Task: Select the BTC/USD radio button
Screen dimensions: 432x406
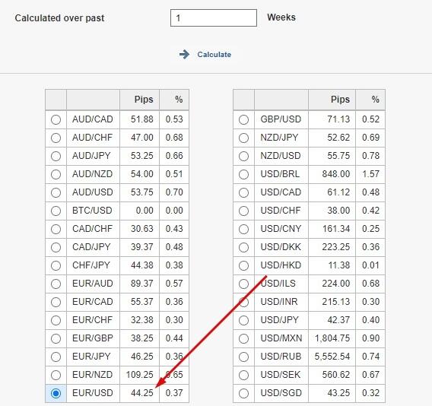Action: pyautogui.click(x=56, y=211)
